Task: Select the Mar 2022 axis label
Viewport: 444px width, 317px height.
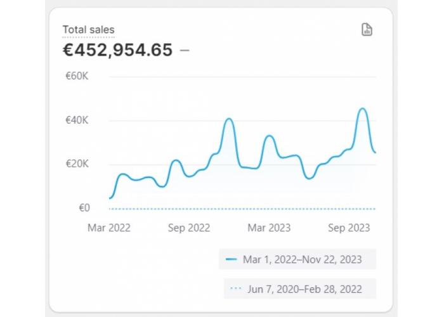Action: coord(109,228)
